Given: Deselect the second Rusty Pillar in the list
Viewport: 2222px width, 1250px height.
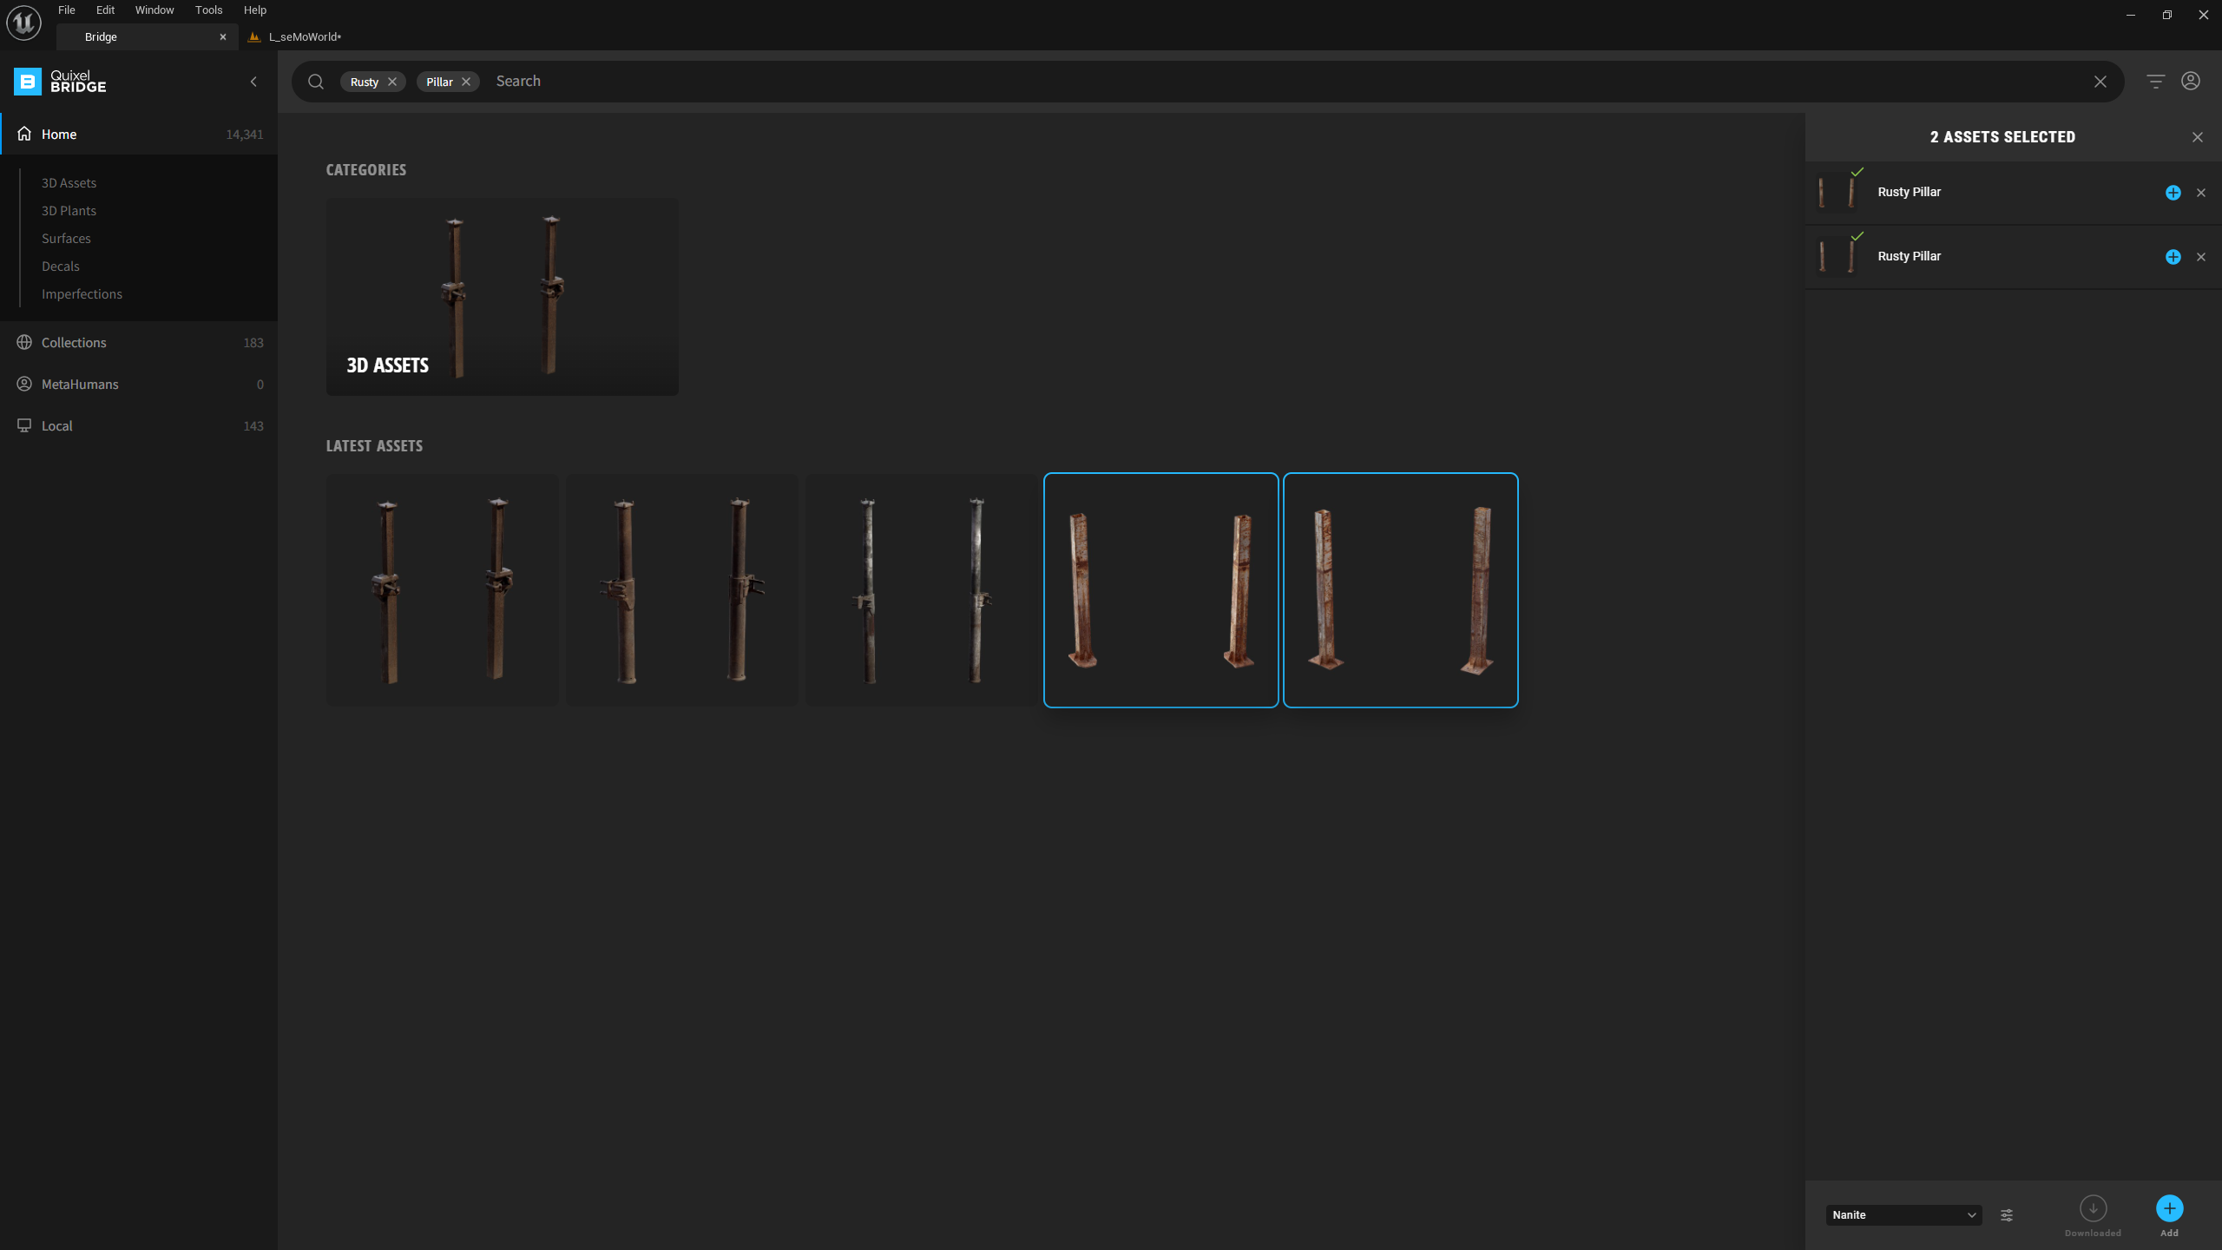Looking at the screenshot, I should 2200,257.
